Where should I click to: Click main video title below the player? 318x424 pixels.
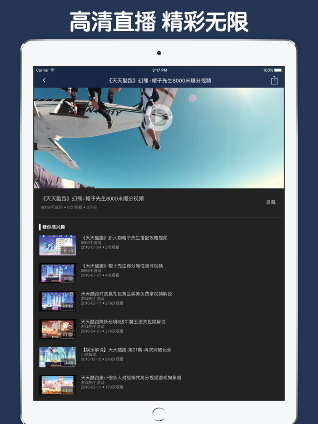click(93, 198)
